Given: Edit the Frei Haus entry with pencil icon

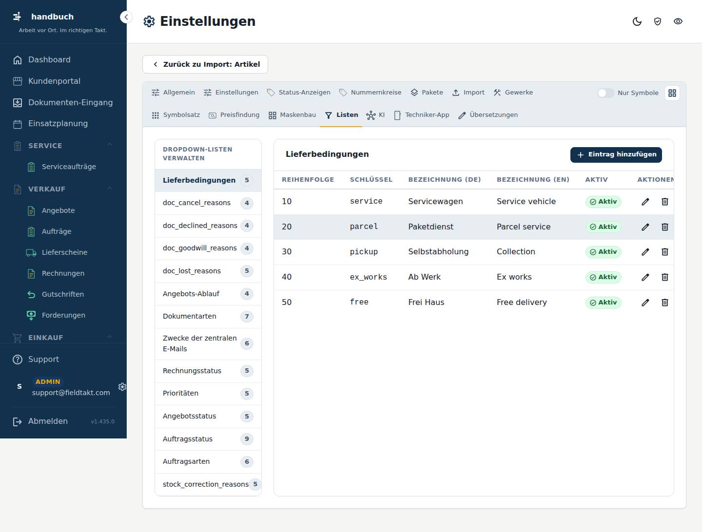Looking at the screenshot, I should pos(645,303).
